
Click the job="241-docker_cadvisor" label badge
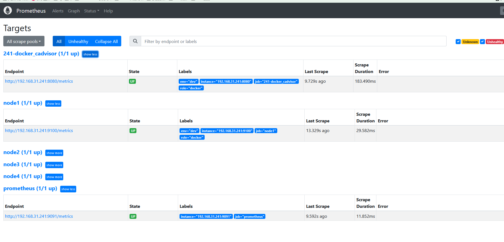276,82
